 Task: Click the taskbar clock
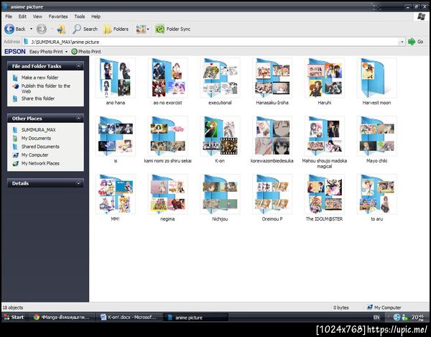pos(417,317)
